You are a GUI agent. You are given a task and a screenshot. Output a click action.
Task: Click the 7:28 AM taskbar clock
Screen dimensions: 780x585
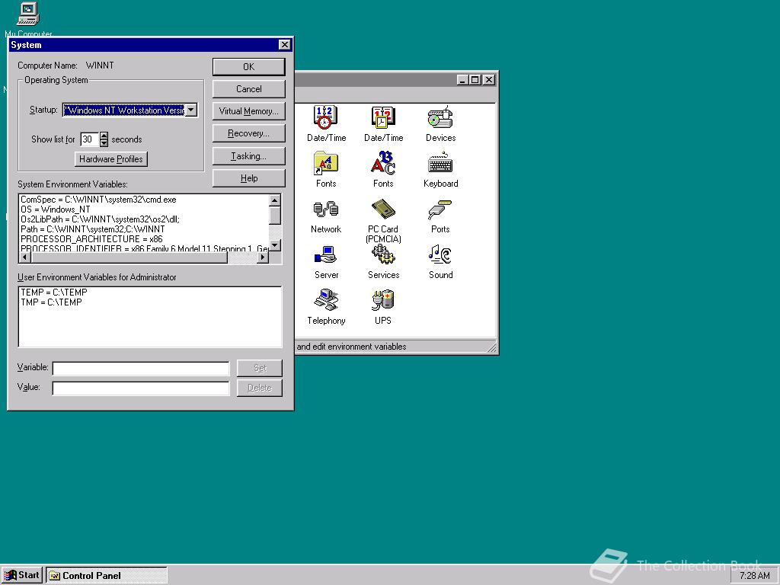click(754, 576)
